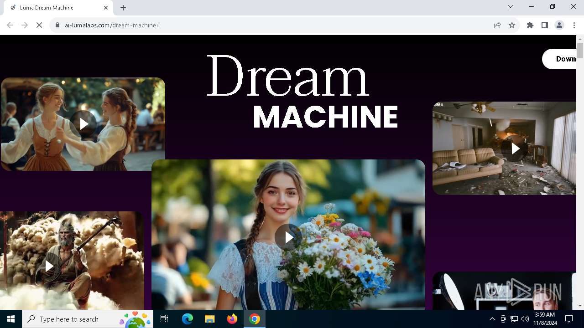This screenshot has width=584, height=328.
Task: Play the girl with flowers video
Action: tap(288, 237)
